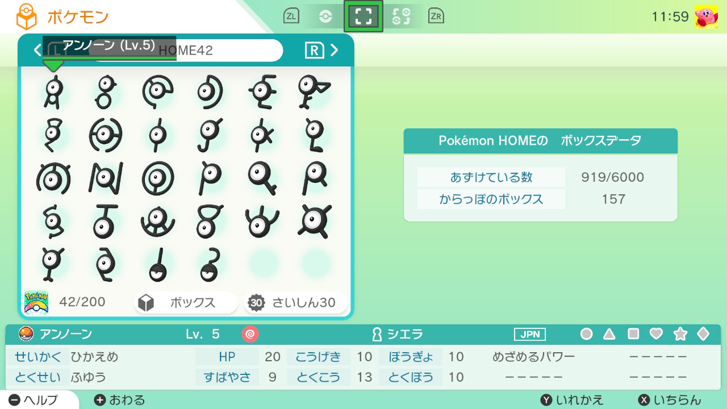Select the Unown R in the box
This screenshot has width=727, height=409.
314,178
